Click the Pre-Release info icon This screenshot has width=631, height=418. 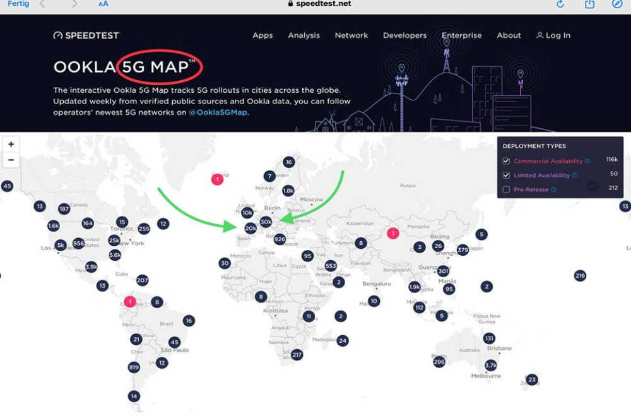point(553,189)
